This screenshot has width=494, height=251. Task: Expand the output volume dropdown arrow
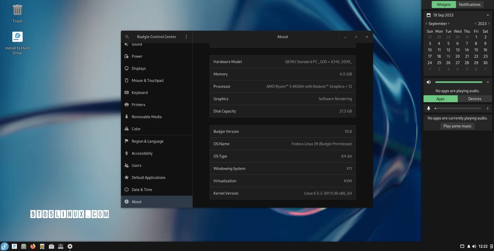tap(488, 82)
